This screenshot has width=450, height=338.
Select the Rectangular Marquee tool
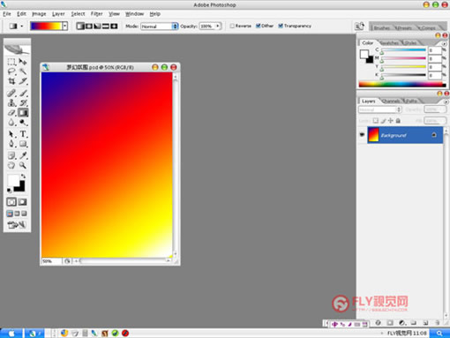coord(11,62)
